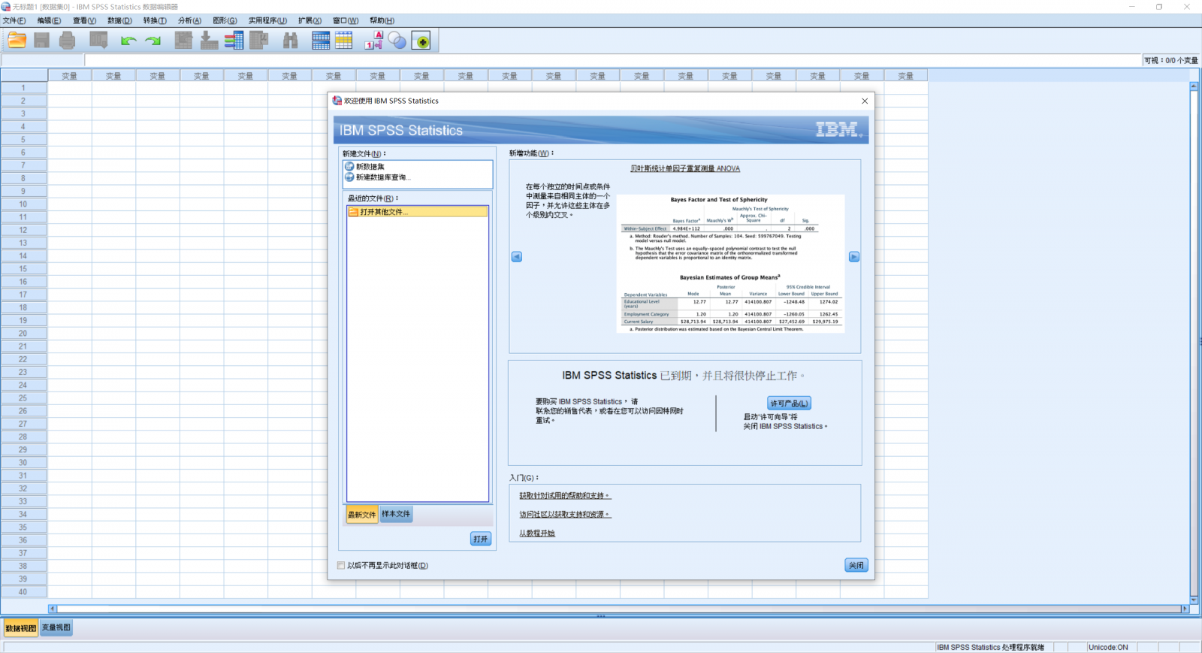Open the 分析(A) menu
This screenshot has height=653, width=1202.
coord(189,20)
